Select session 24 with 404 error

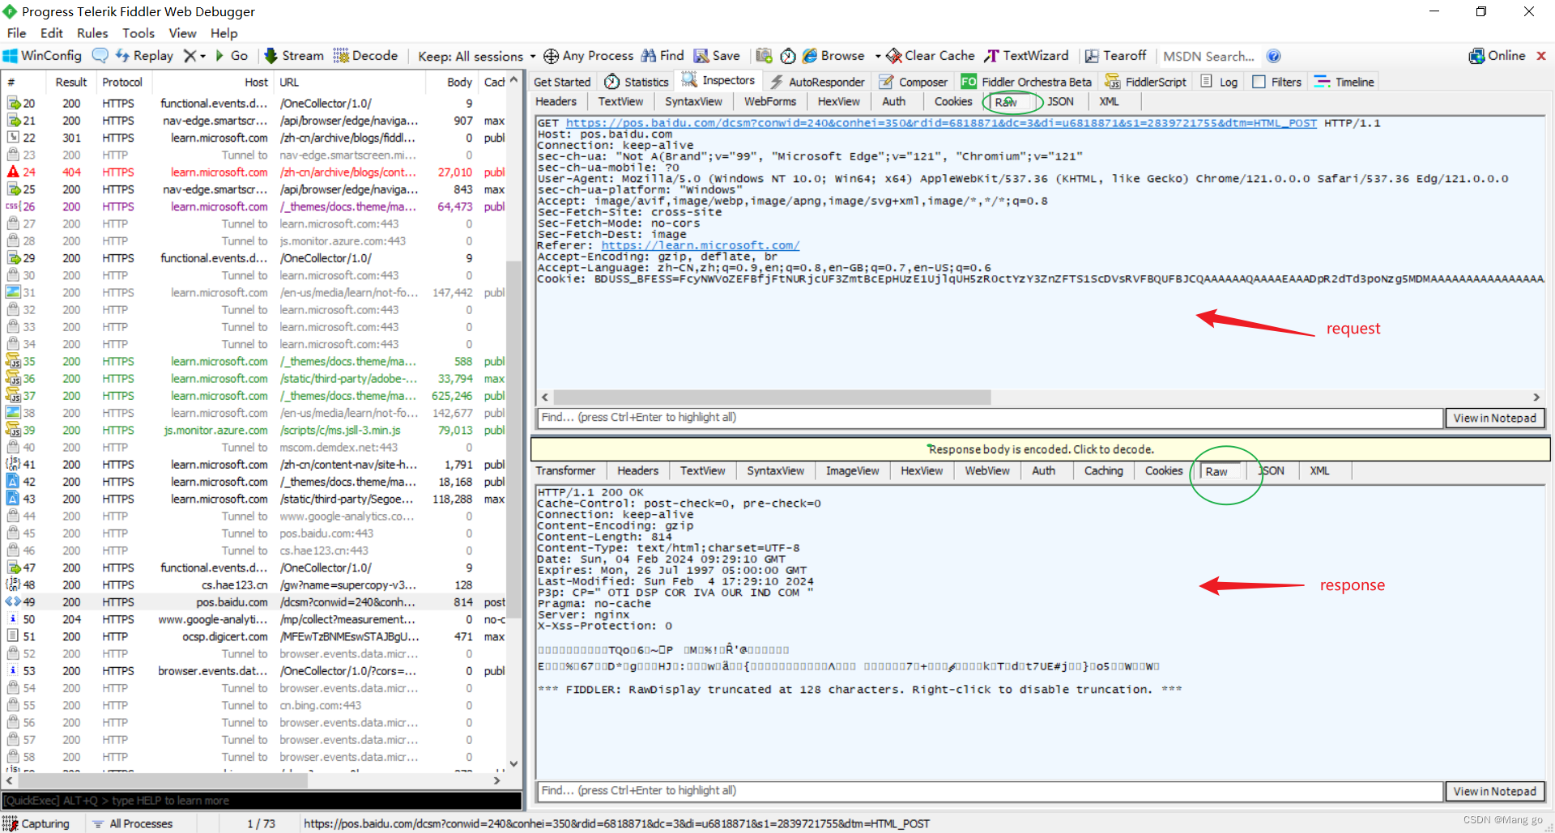click(255, 172)
